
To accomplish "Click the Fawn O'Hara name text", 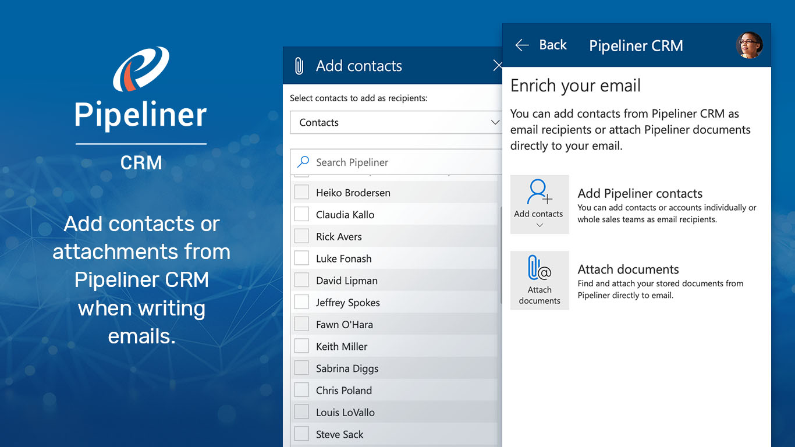I will pyautogui.click(x=345, y=325).
